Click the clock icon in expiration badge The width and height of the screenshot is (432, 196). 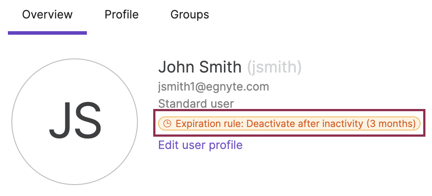(167, 123)
